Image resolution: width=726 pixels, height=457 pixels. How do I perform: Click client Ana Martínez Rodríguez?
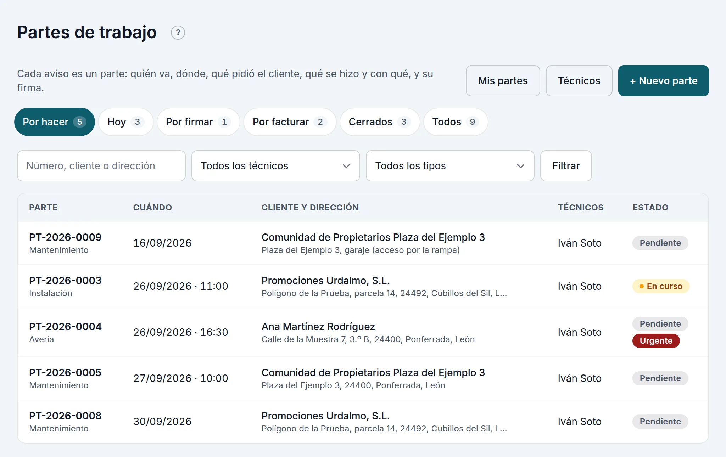[x=318, y=327]
